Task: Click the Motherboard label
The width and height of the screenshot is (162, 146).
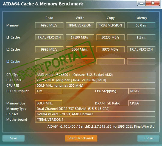Action: (17, 120)
